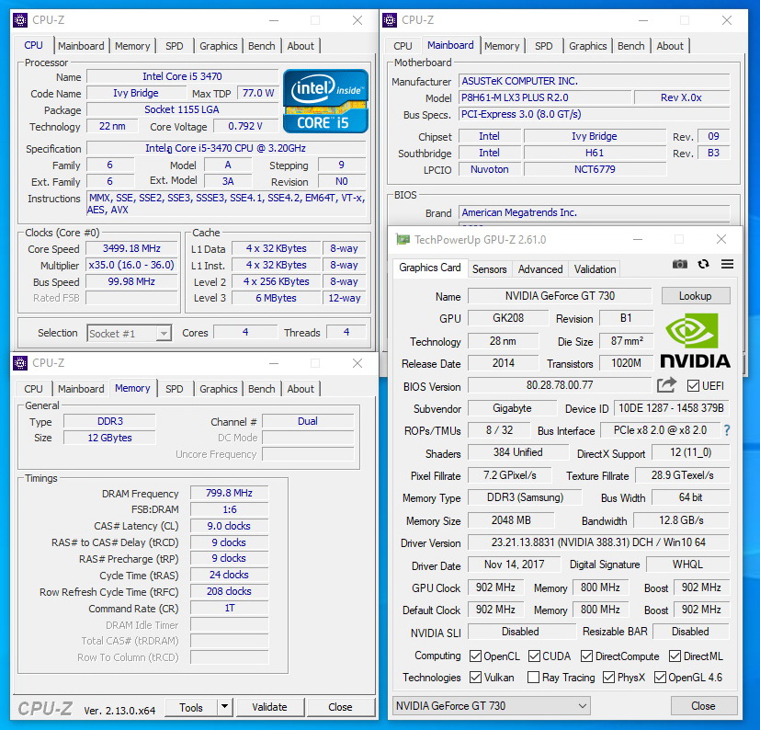This screenshot has height=730, width=760.
Task: Open the NVIDIA GeForce GT 730 GPU dropdown
Action: click(x=492, y=705)
